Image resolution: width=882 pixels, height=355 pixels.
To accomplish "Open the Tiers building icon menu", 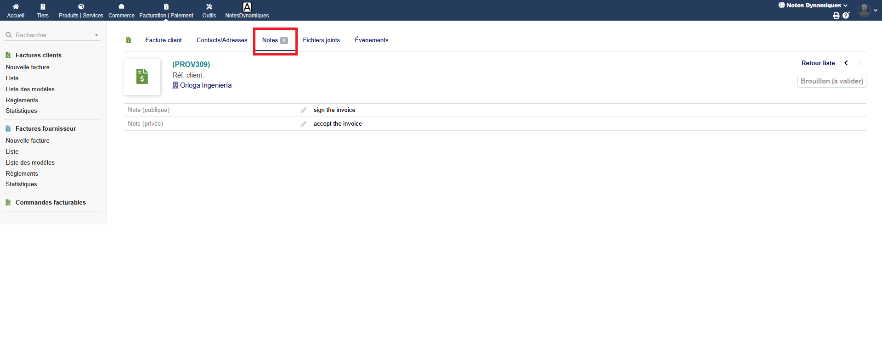I will 43,7.
